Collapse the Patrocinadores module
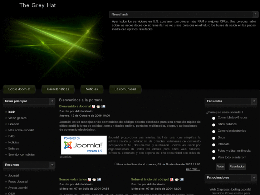This screenshot has width=260, height=195. 254,177
